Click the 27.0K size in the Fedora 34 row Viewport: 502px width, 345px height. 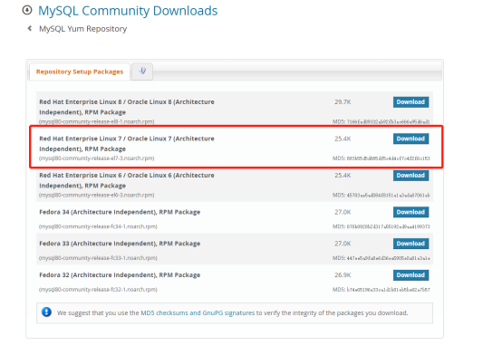(x=343, y=212)
